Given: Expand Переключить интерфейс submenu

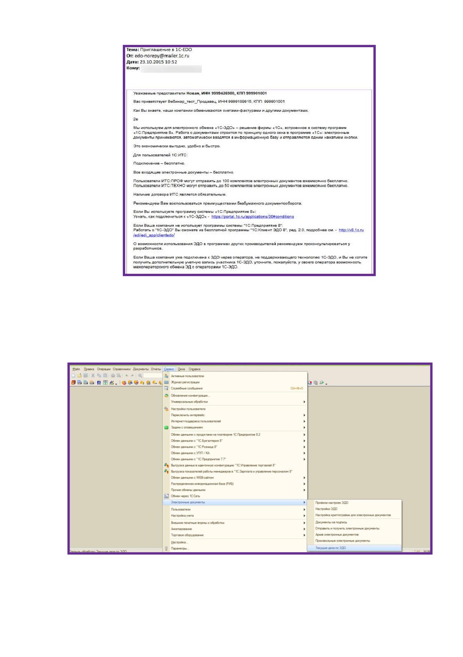Looking at the screenshot, I should click(235, 415).
